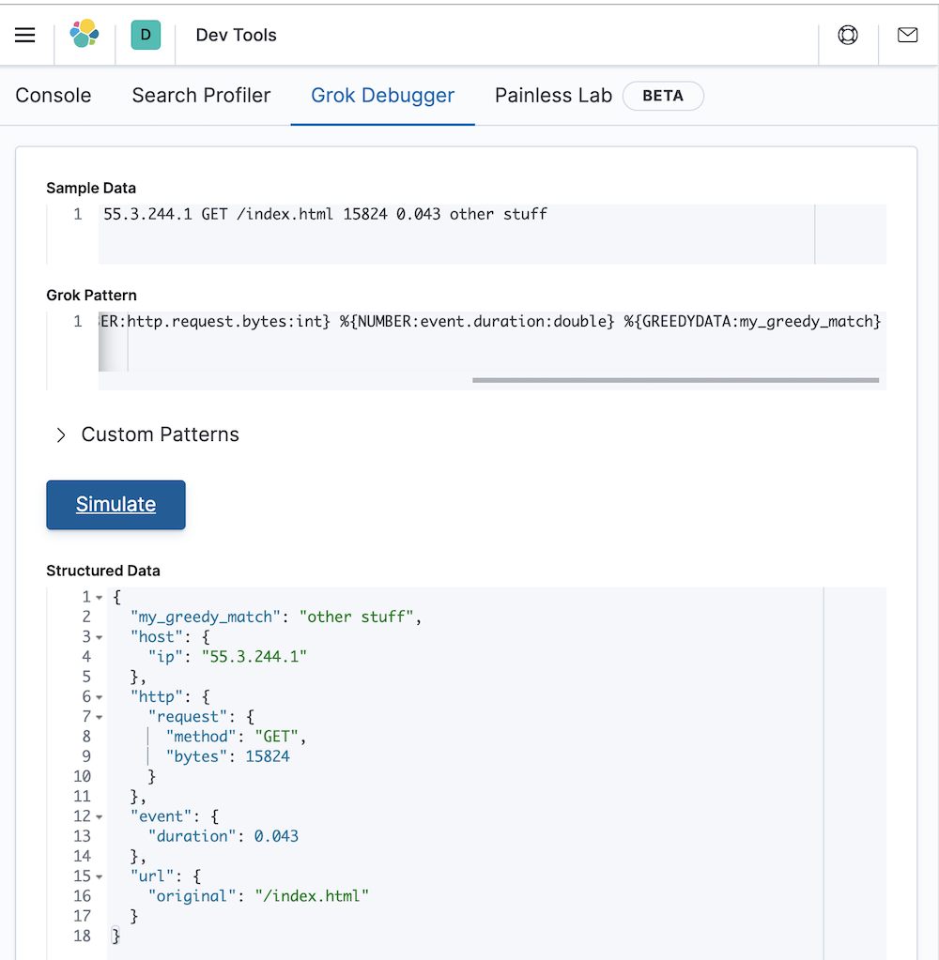The height and width of the screenshot is (960, 939).
Task: Click the Dev Tools breadcrumb
Action: click(236, 35)
